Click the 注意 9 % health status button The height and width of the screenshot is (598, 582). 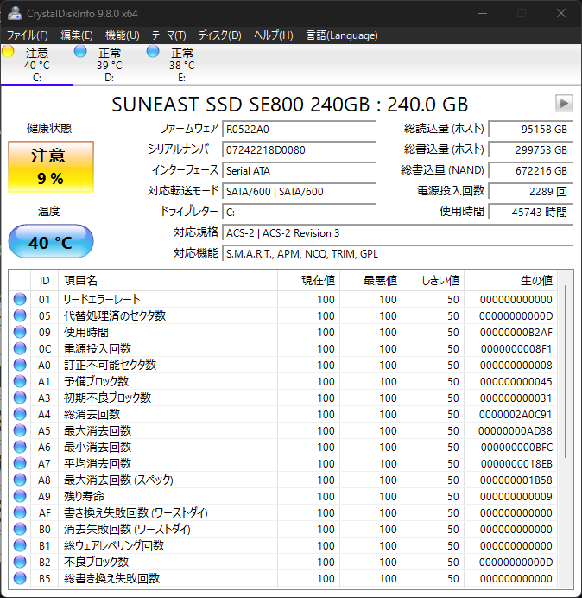[x=51, y=167]
